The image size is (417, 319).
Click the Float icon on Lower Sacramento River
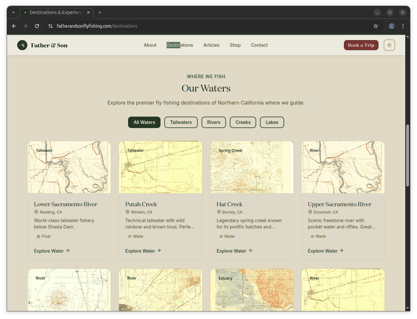[38, 236]
